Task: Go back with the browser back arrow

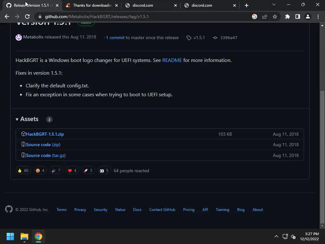Action: tap(7, 17)
